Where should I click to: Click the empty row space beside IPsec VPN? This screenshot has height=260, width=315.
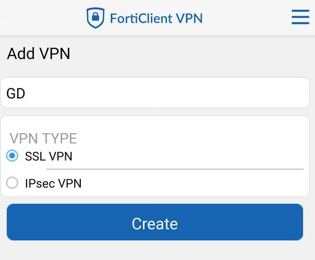[x=194, y=183]
